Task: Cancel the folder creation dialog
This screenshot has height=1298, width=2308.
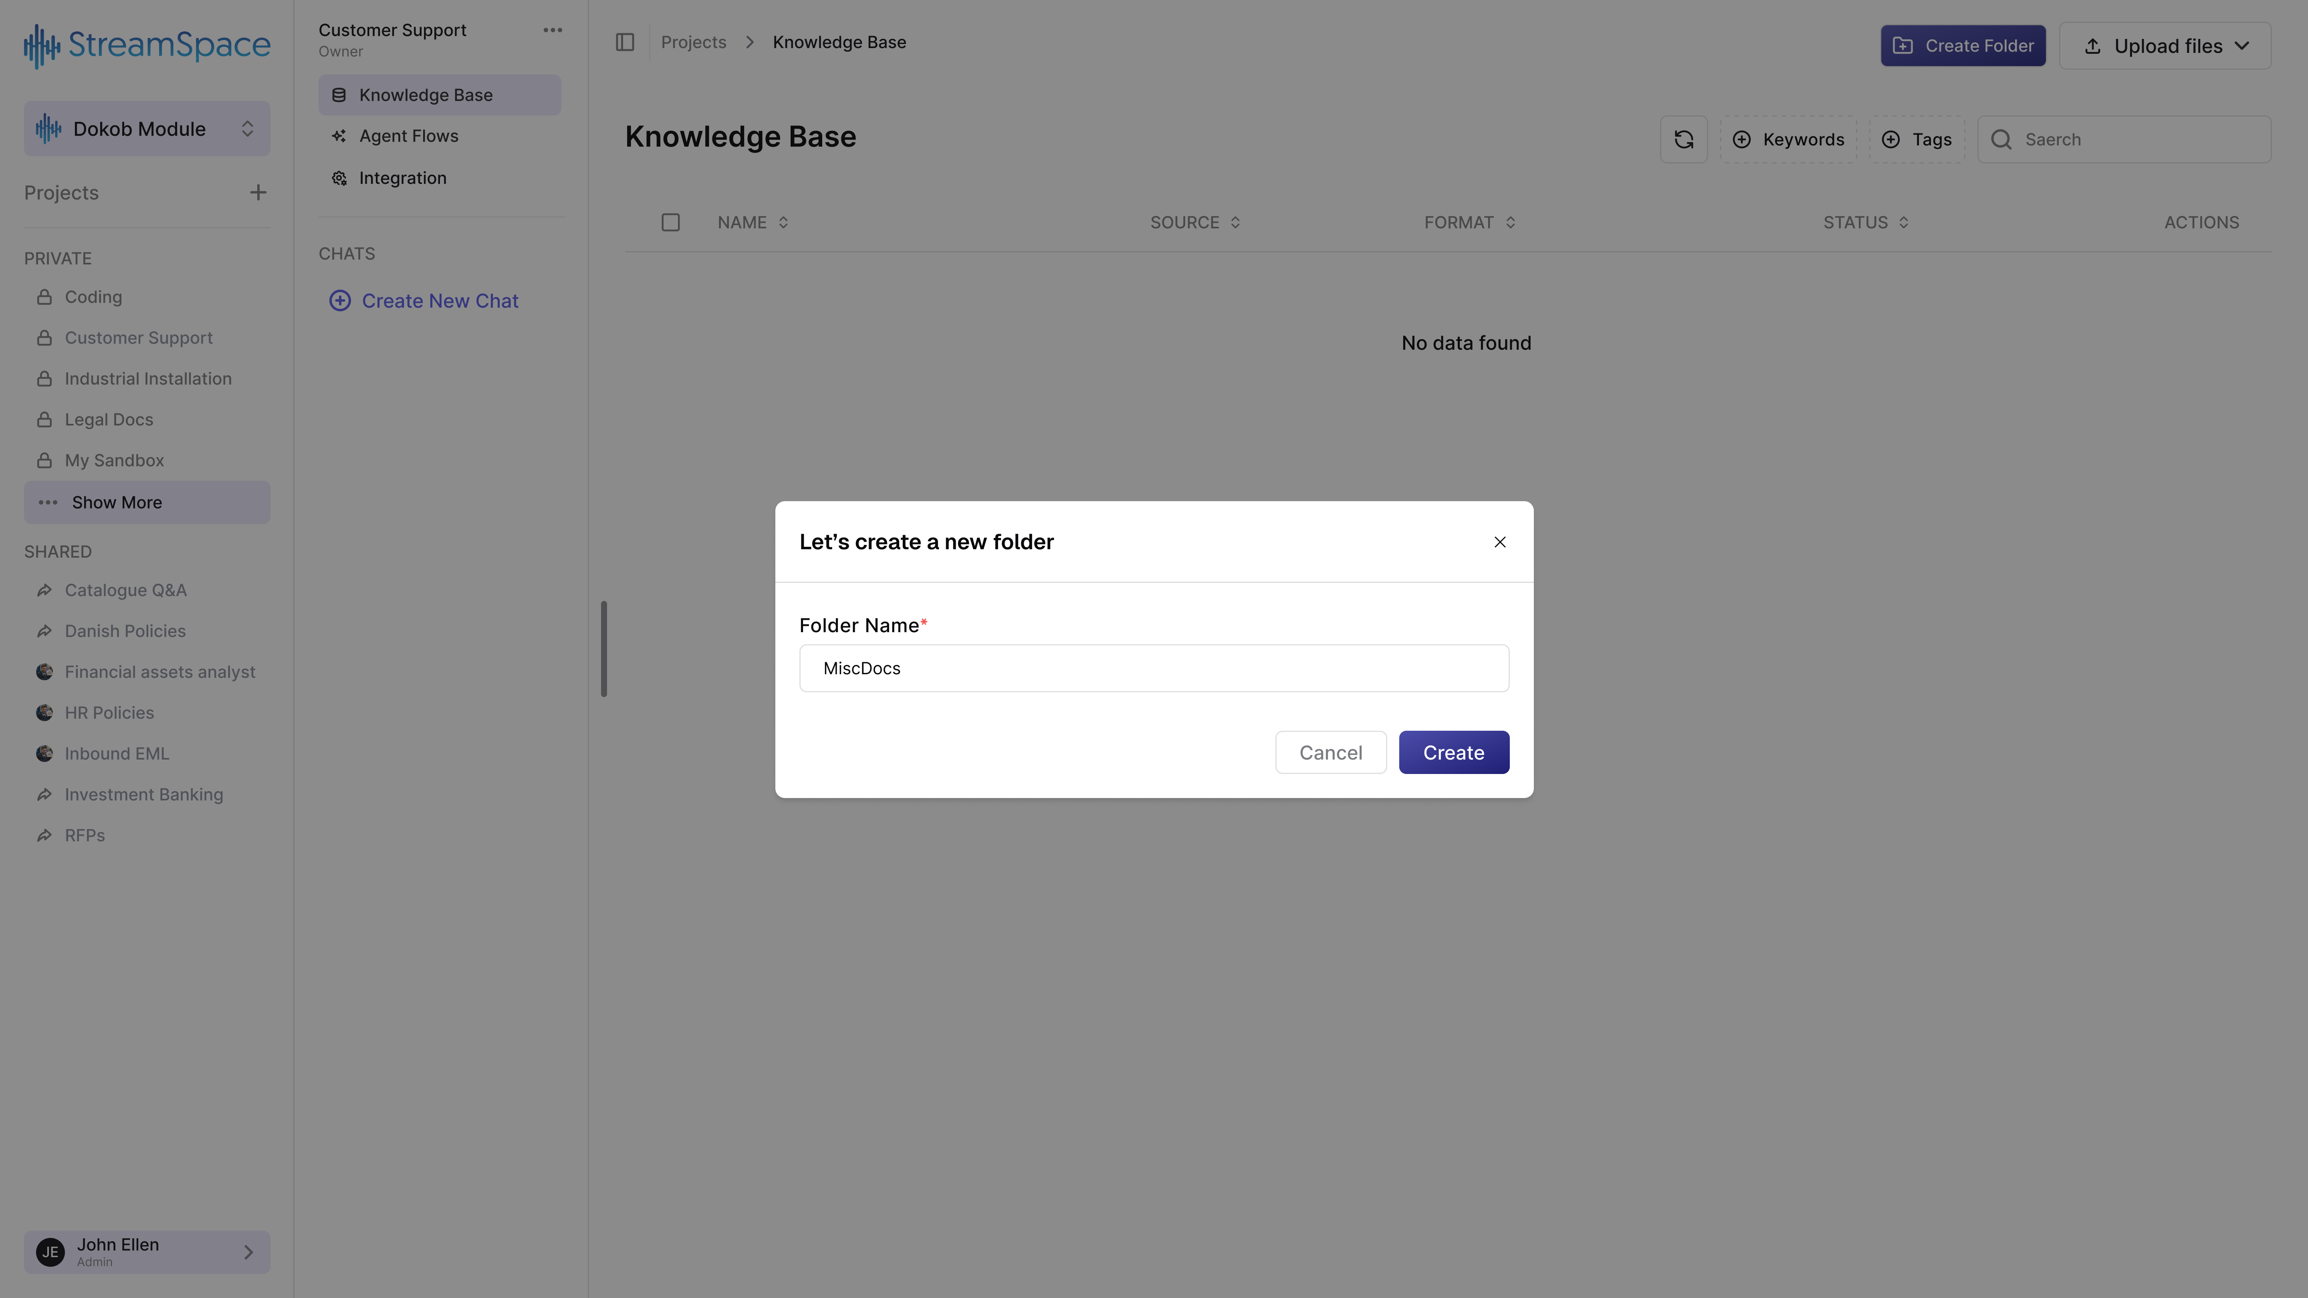Action: click(1332, 752)
